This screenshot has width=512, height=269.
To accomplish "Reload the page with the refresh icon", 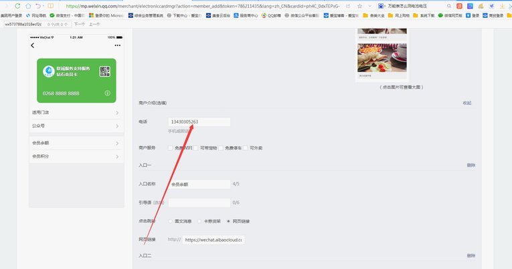I will click(x=17, y=6).
